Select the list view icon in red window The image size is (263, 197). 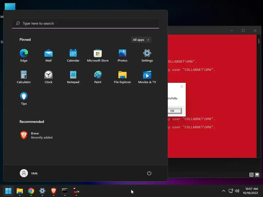(x=251, y=175)
